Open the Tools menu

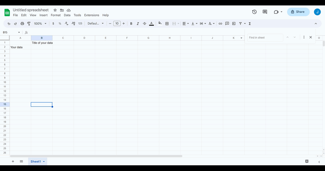click(77, 15)
